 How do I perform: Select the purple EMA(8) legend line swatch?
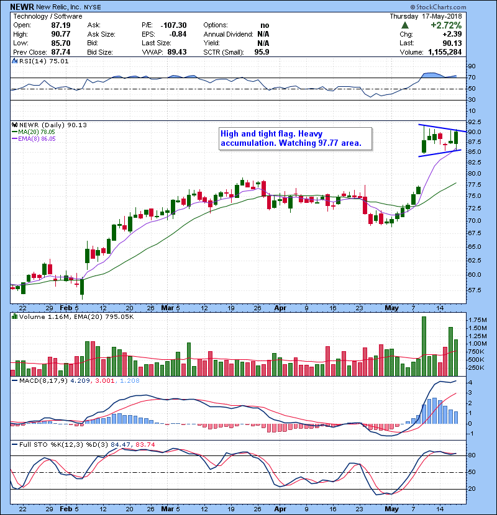pos(14,139)
